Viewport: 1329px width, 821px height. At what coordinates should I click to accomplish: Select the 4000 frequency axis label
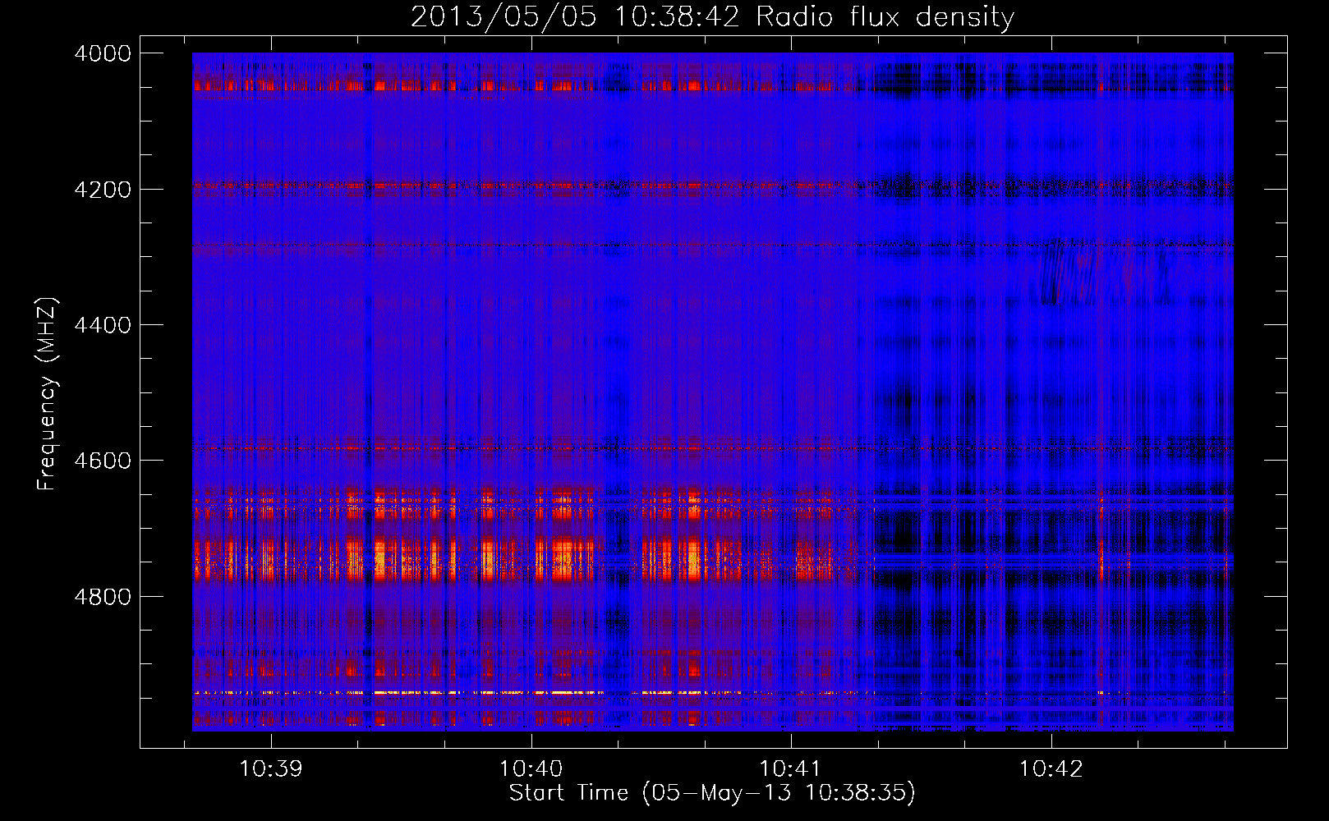[103, 53]
